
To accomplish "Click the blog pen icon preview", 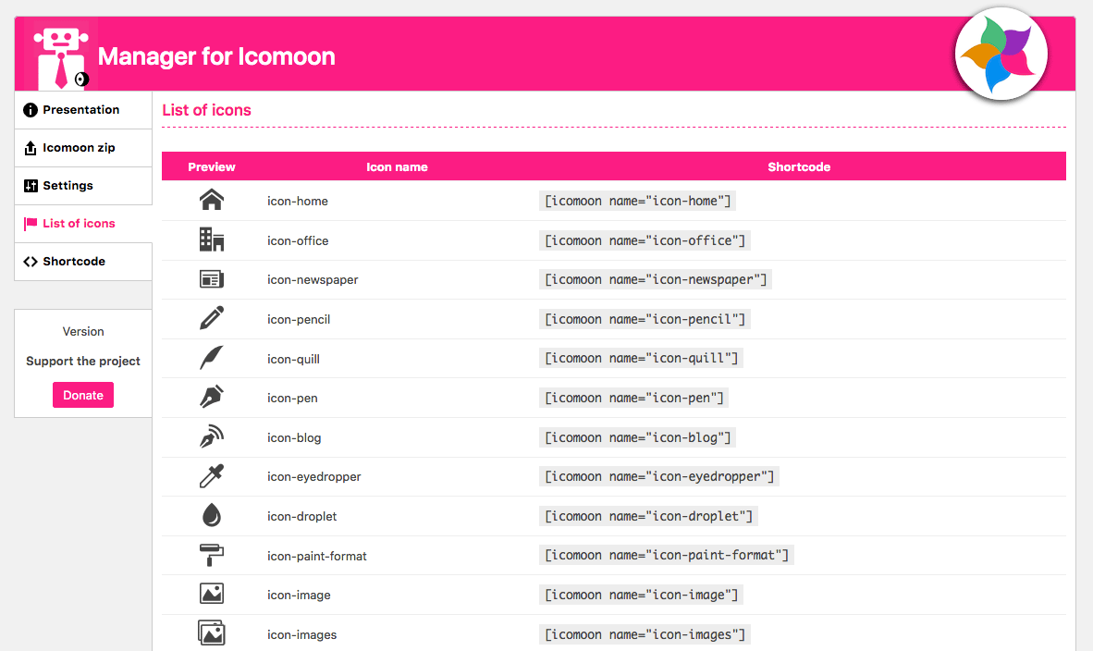I will (212, 436).
